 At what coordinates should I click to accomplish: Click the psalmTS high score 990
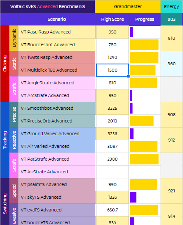click(112, 184)
